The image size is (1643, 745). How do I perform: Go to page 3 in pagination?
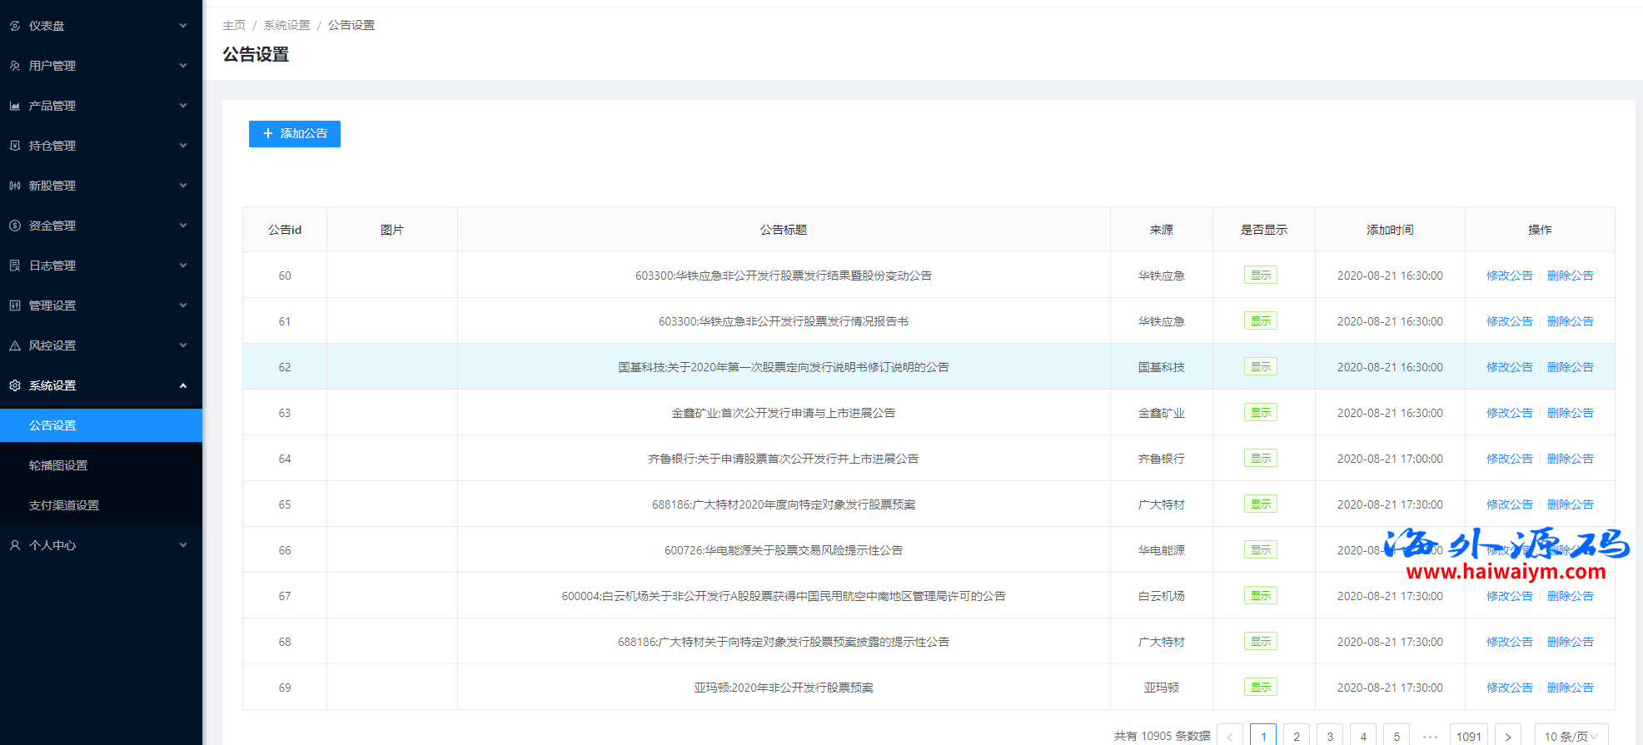[1330, 736]
